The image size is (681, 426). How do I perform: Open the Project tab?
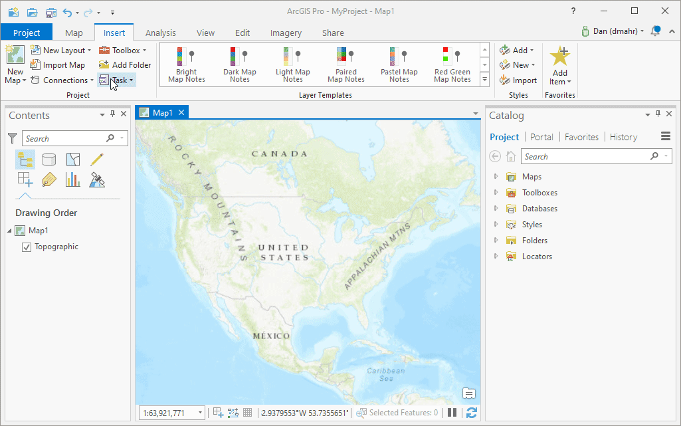tap(27, 33)
